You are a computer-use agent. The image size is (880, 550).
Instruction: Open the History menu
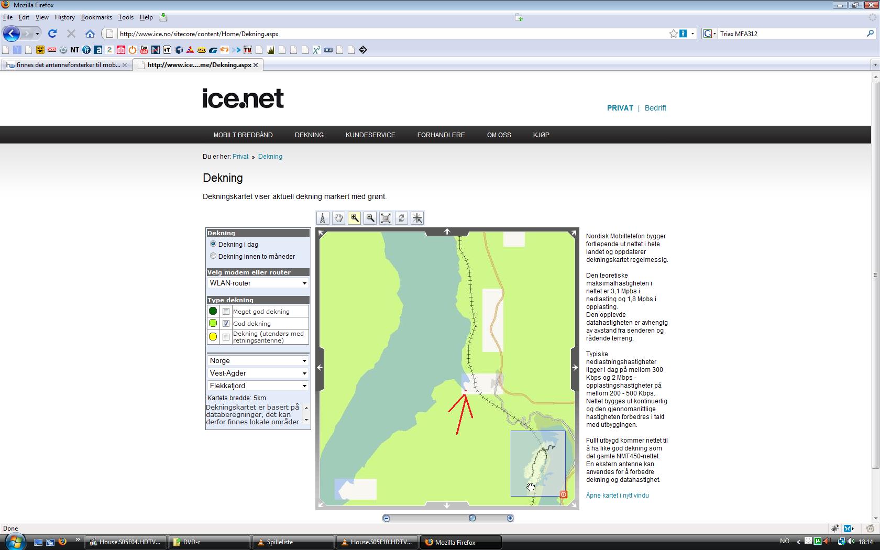coord(65,17)
